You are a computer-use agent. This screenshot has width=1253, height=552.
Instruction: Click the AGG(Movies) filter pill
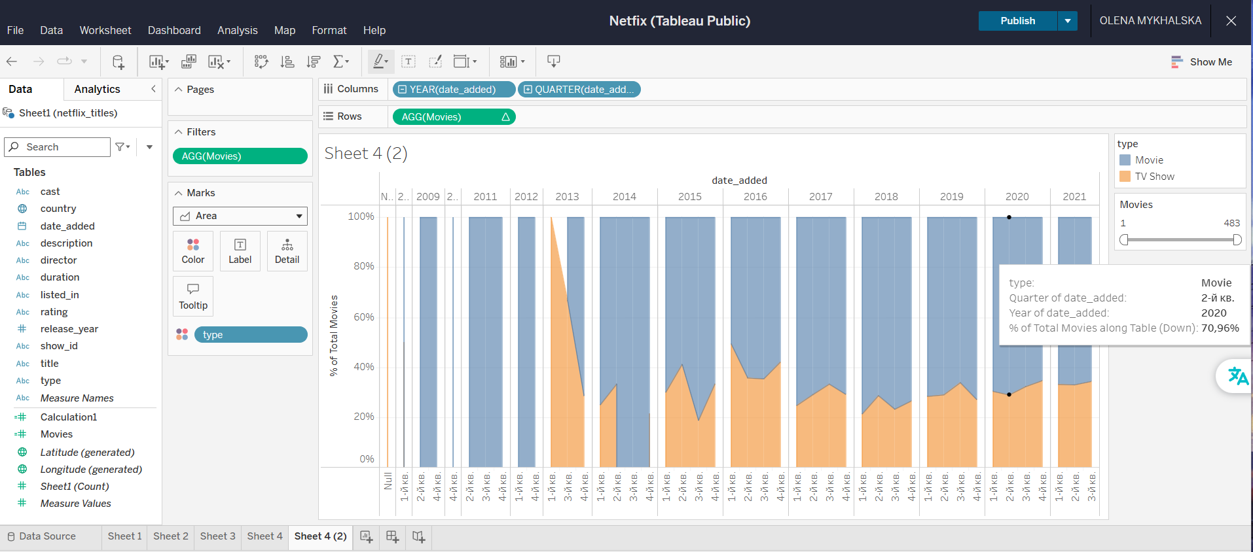240,156
